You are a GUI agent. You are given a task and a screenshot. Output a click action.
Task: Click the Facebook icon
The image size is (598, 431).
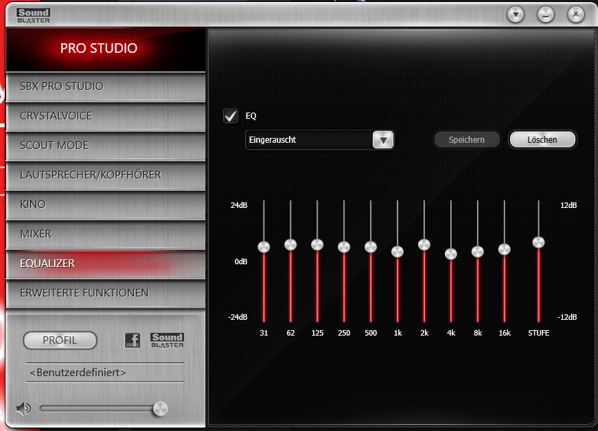coord(133,340)
